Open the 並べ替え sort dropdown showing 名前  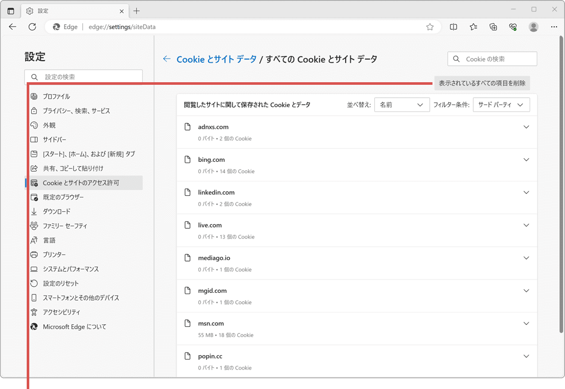pos(402,104)
